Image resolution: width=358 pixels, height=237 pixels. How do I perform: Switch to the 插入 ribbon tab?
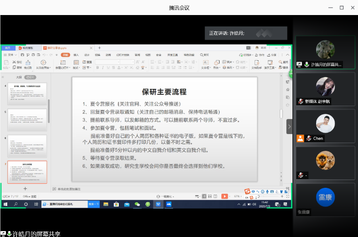point(76,55)
